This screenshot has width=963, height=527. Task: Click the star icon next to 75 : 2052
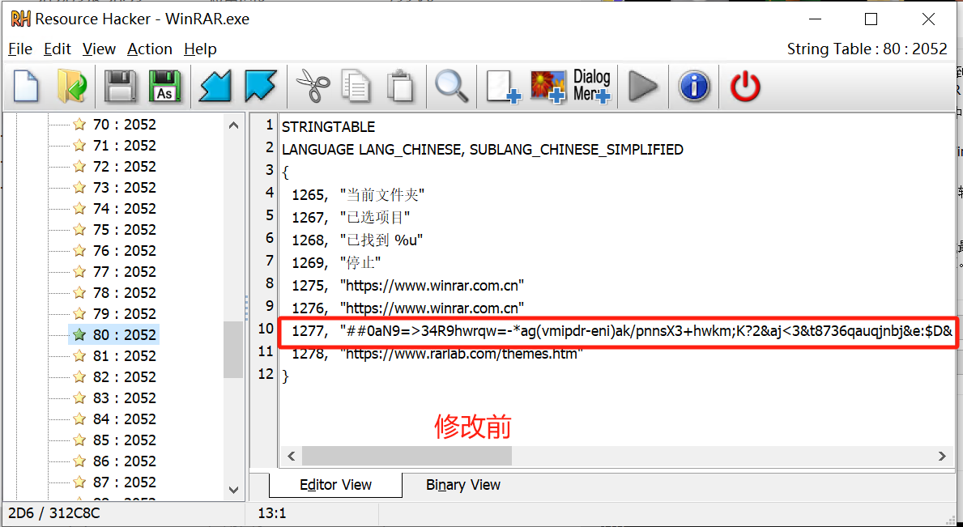coord(79,229)
